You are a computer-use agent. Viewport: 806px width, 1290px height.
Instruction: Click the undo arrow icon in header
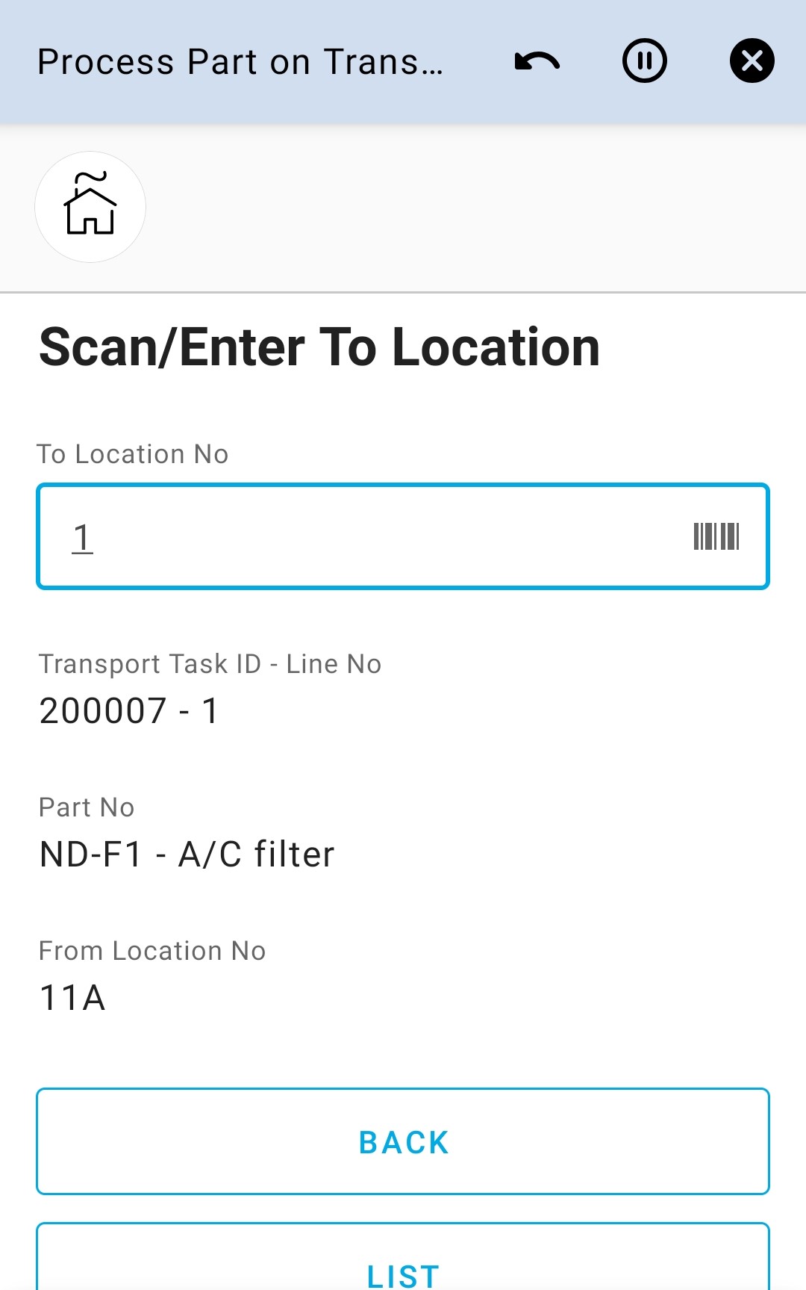click(537, 61)
